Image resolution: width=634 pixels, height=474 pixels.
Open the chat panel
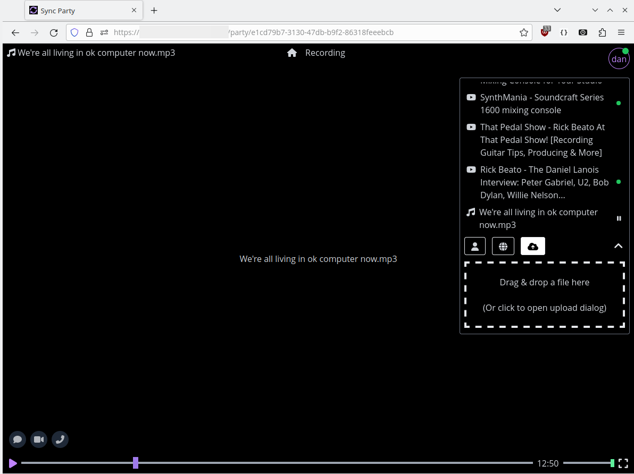pos(17,439)
